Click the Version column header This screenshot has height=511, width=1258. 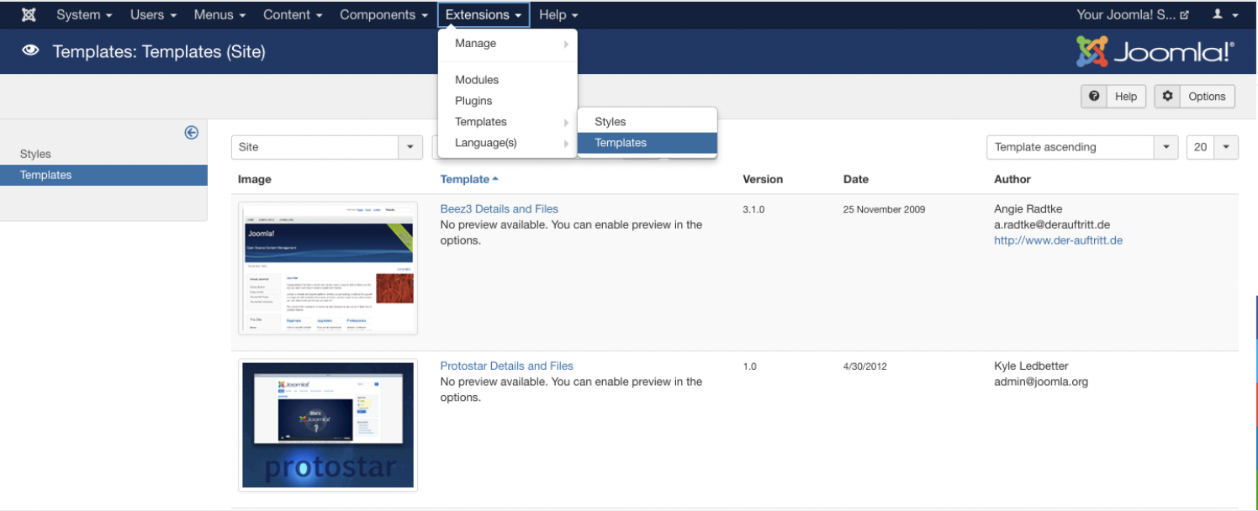pyautogui.click(x=763, y=179)
